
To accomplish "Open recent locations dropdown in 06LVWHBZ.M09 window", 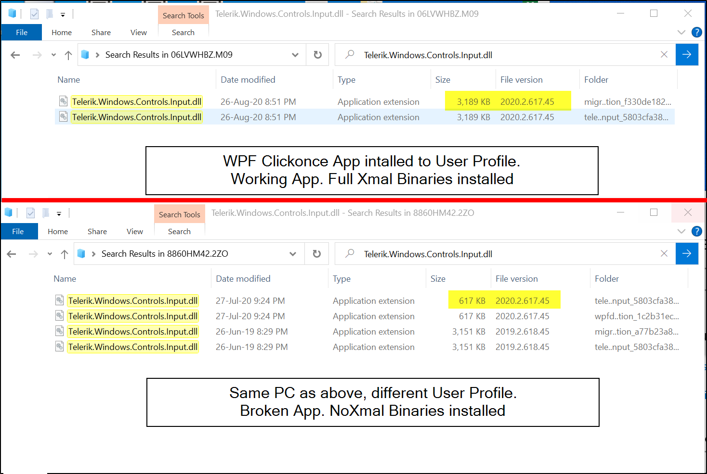I will pyautogui.click(x=53, y=55).
